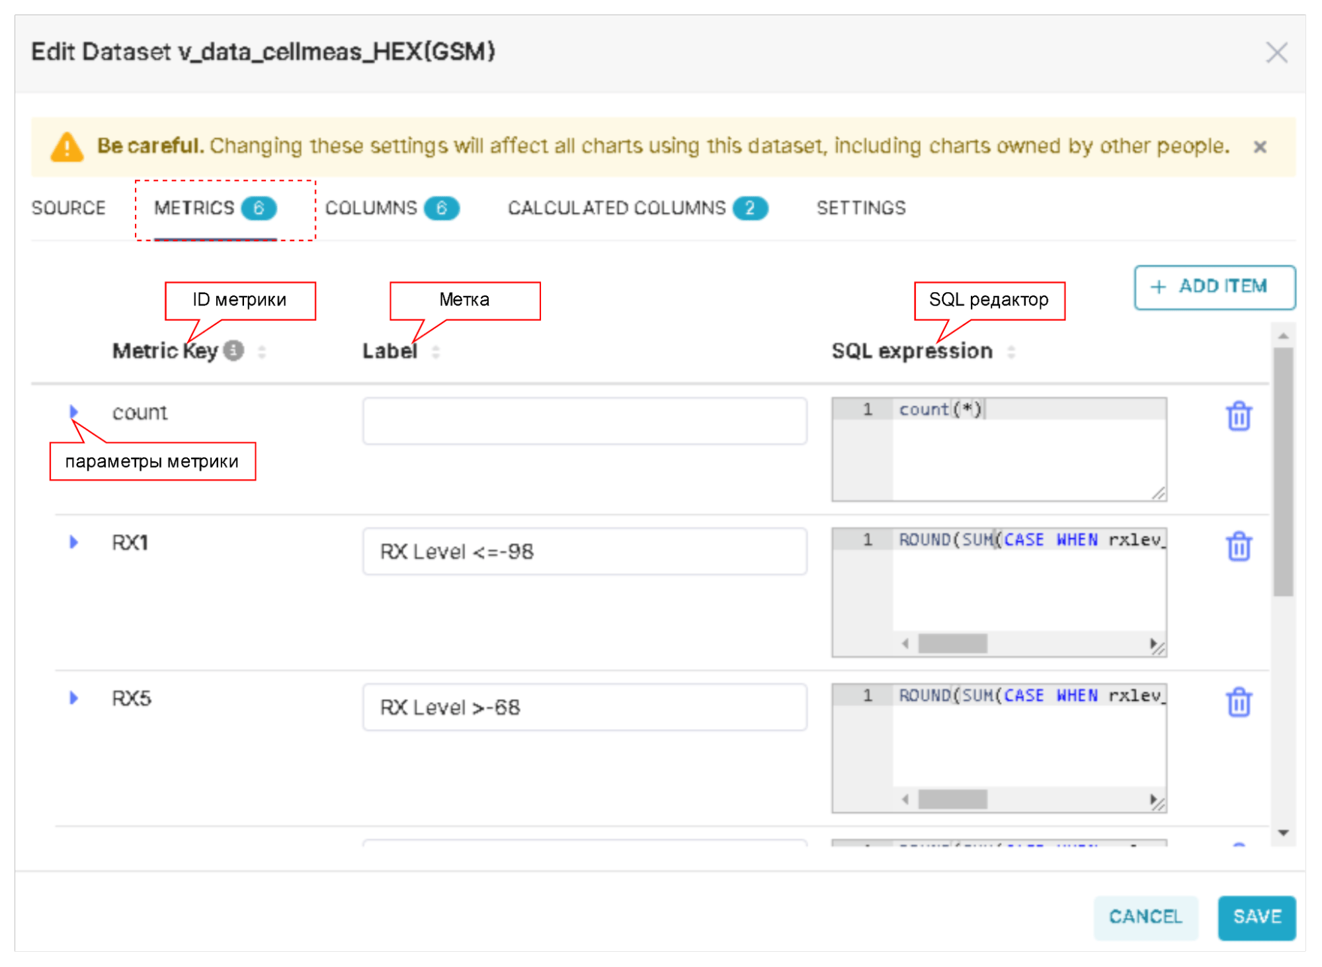Click the RX1 SQL editor horizontal scrollbar
1322x967 pixels.
tap(953, 644)
